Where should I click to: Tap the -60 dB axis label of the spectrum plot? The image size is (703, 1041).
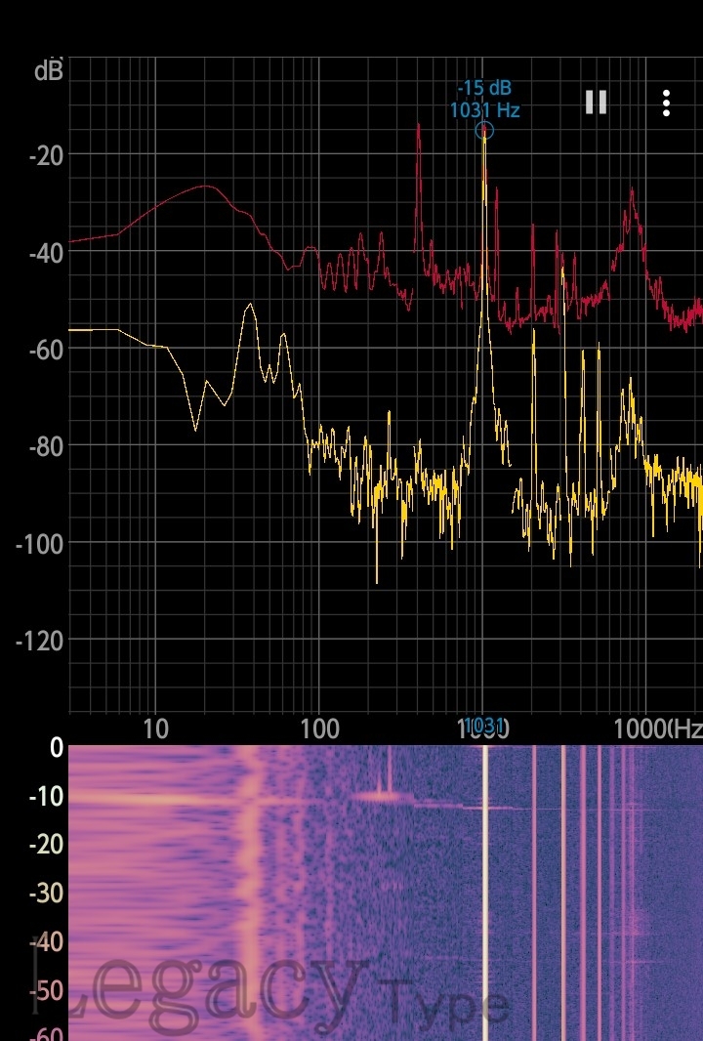[47, 350]
